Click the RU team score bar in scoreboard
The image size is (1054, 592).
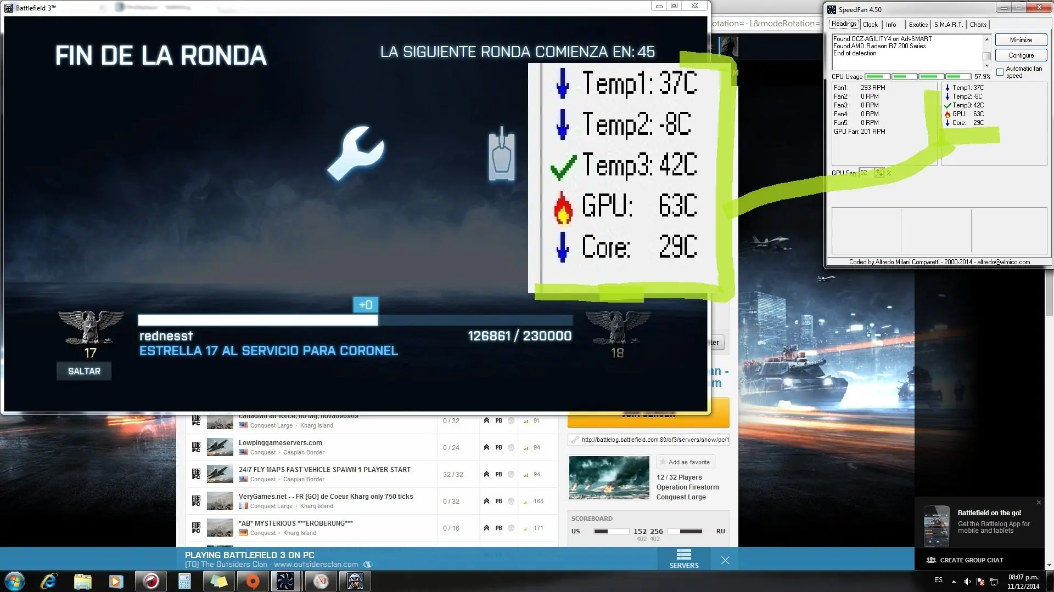[x=685, y=531]
